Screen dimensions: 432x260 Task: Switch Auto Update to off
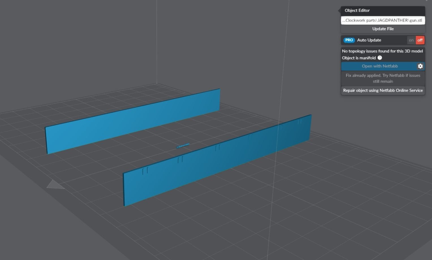point(420,40)
